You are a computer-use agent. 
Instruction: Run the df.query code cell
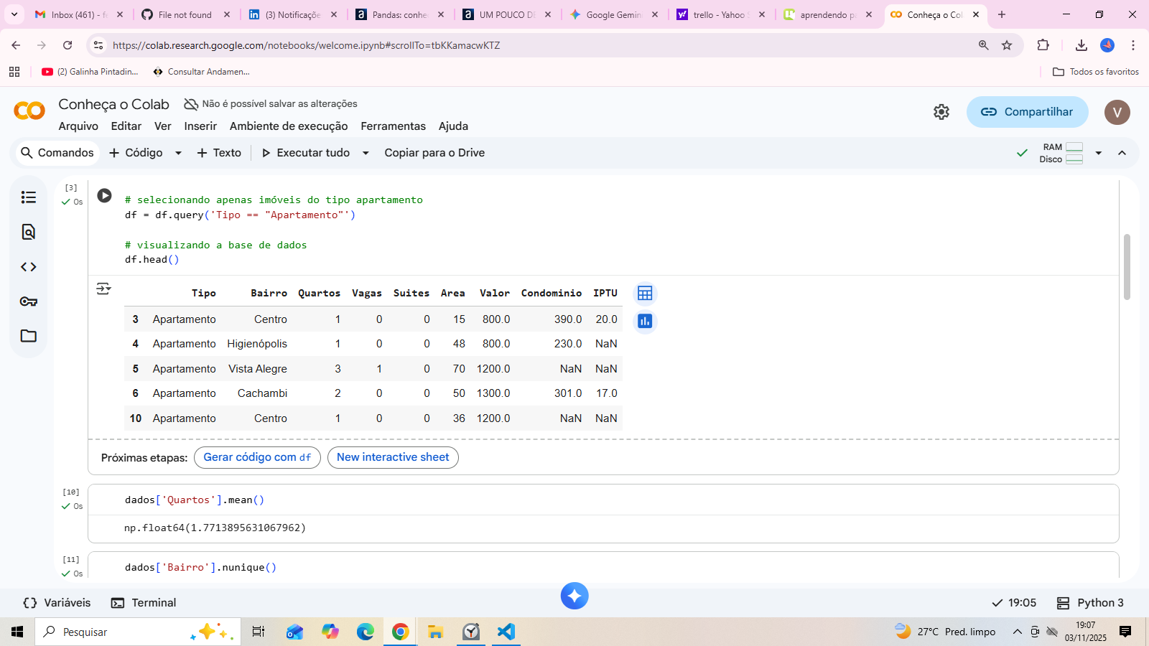coord(104,195)
